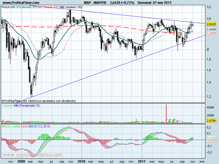
Task: Click the Volumen panel label
Action: (8, 106)
